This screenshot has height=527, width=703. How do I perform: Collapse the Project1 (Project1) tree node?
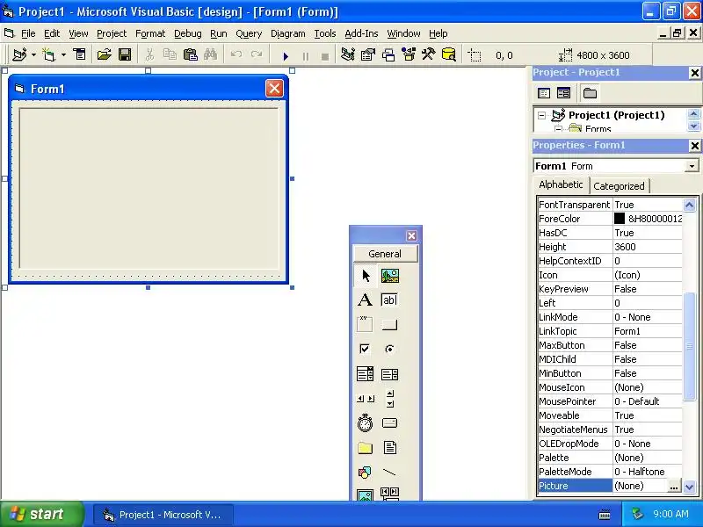pyautogui.click(x=542, y=116)
